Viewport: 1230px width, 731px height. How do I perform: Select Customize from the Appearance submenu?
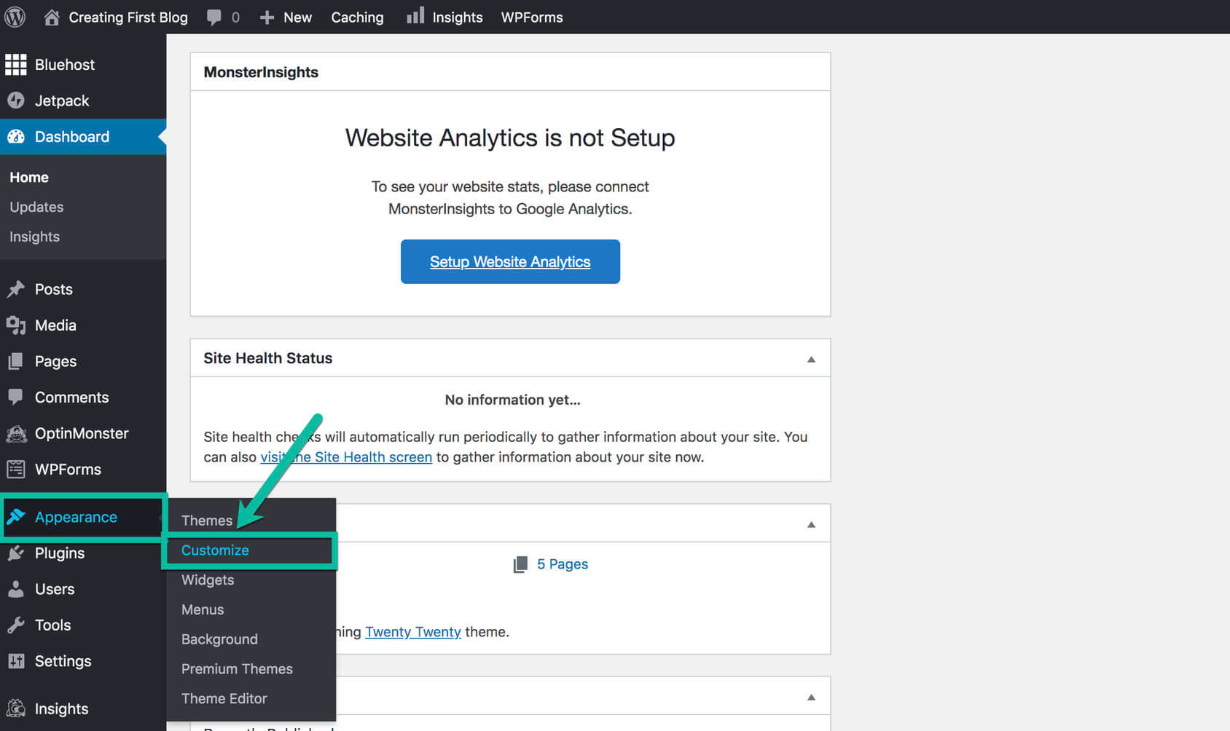215,550
